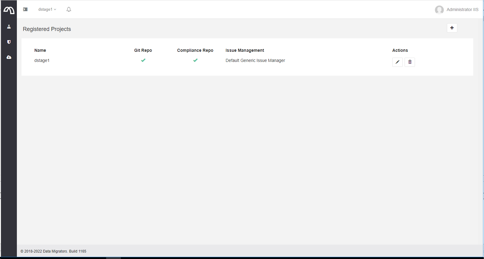This screenshot has height=259, width=484.
Task: Open the notifications bell
Action: coord(69,10)
